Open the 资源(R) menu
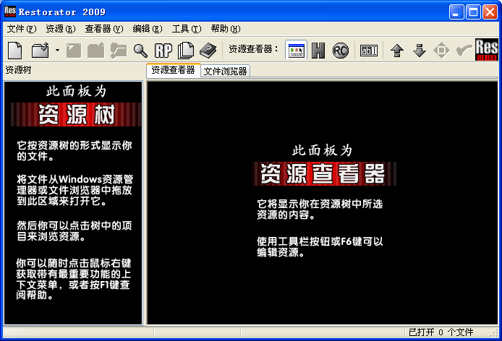This screenshot has height=341, width=502. click(x=61, y=29)
